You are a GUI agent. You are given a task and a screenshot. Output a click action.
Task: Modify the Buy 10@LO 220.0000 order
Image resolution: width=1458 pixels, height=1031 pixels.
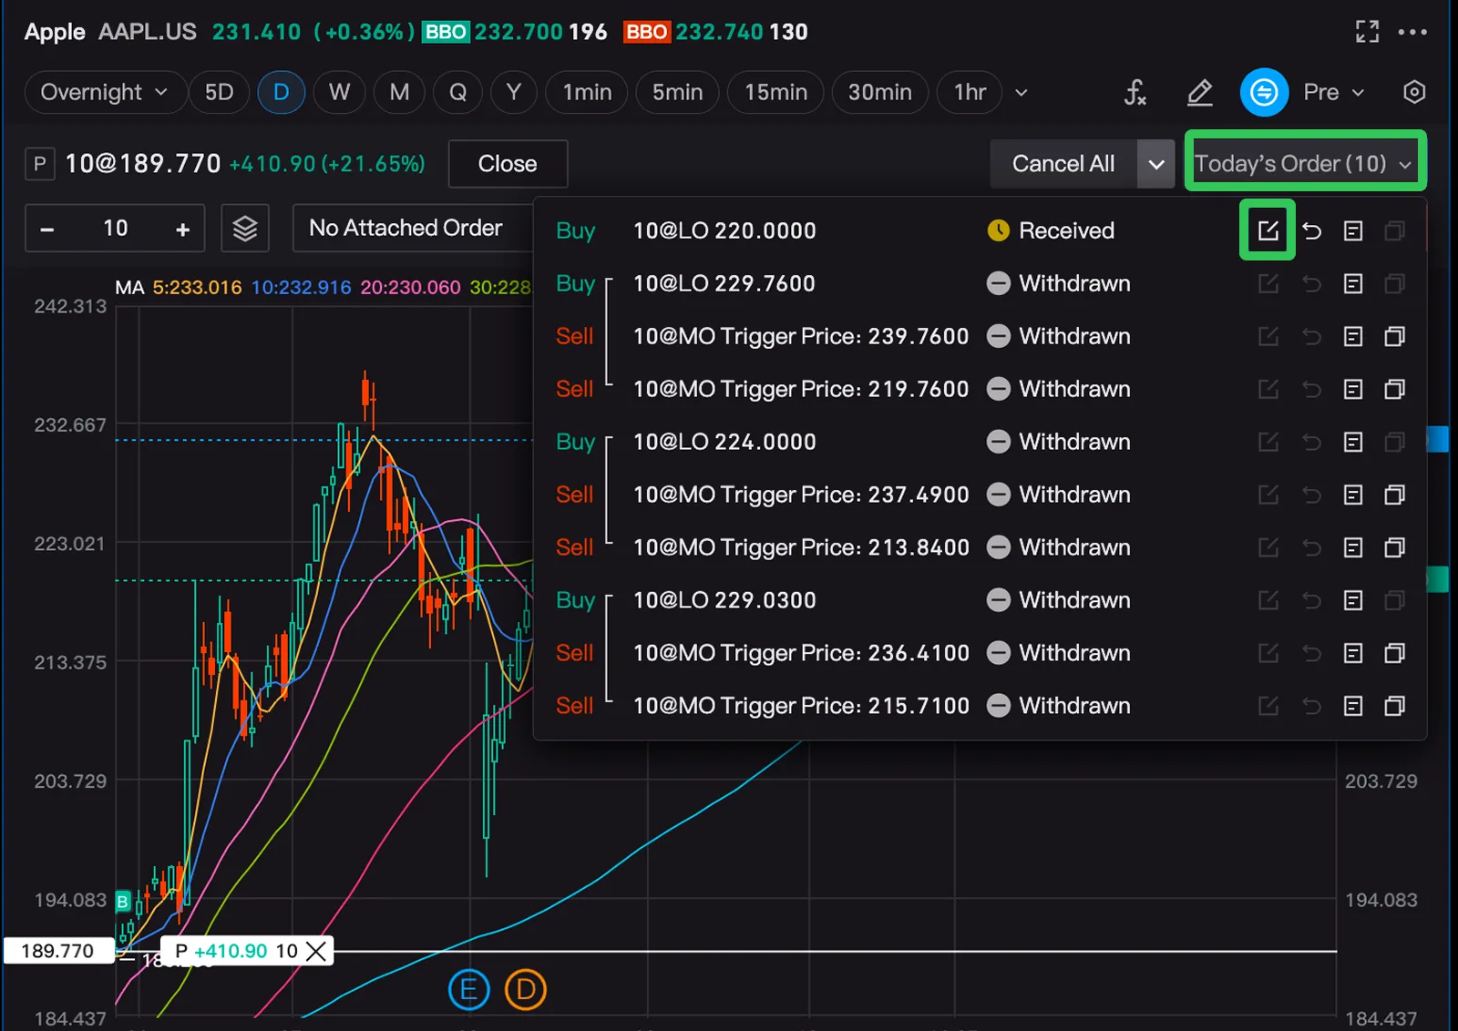pos(1268,230)
